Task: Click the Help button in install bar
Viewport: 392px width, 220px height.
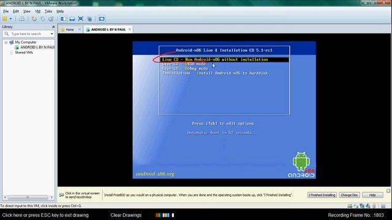Action: pyautogui.click(x=372, y=195)
